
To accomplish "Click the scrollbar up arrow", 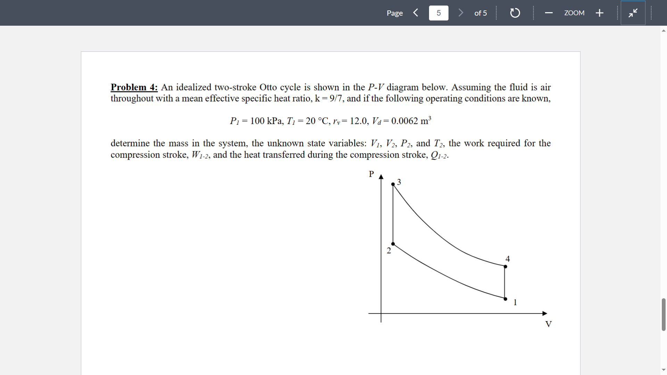I will pos(663,31).
